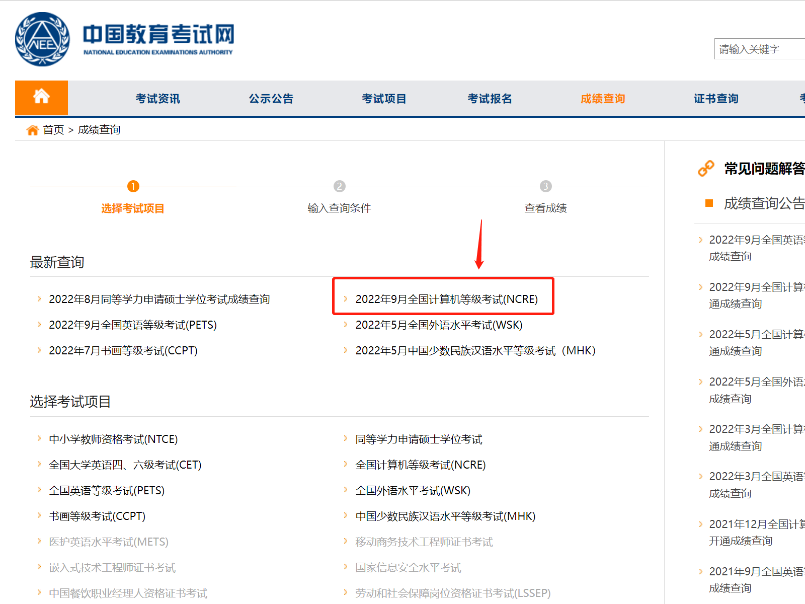
Task: Open sidebar notice 2022年5月全国计算 通成绩查询
Action: pyautogui.click(x=757, y=343)
